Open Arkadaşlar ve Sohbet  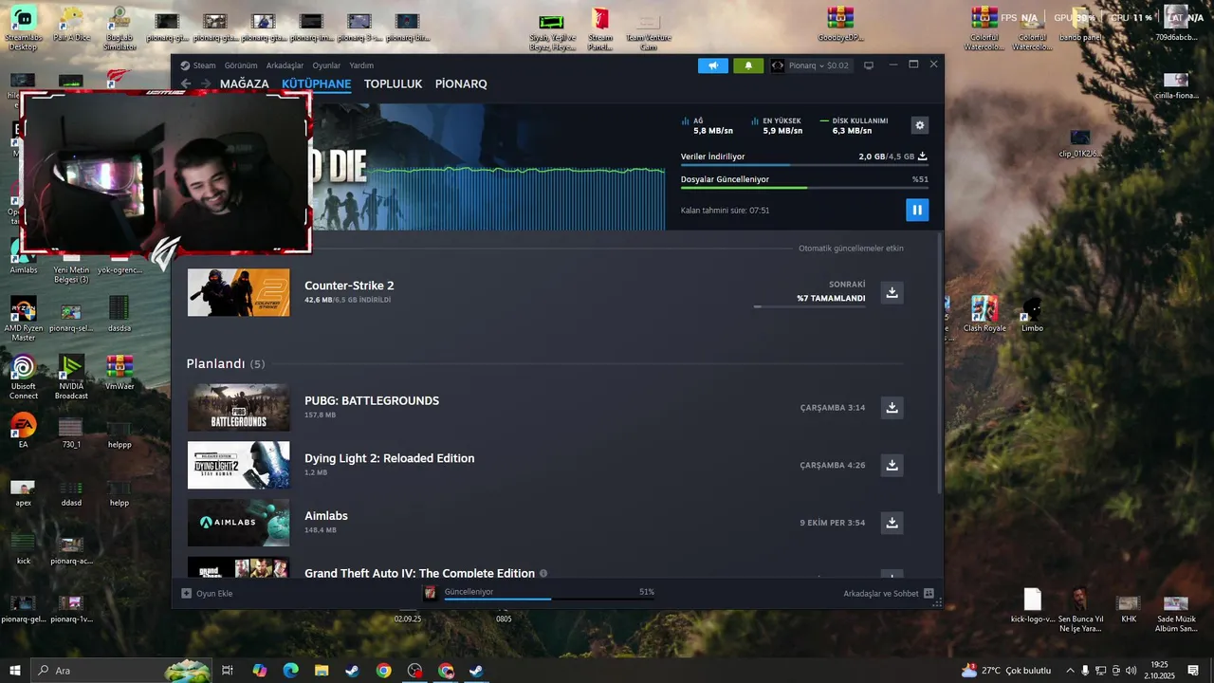tap(889, 594)
